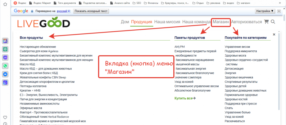Image resolution: width=286 pixels, height=125 pixels.
Task: Show more bookmarks via overflow chevron
Action: 280,3
